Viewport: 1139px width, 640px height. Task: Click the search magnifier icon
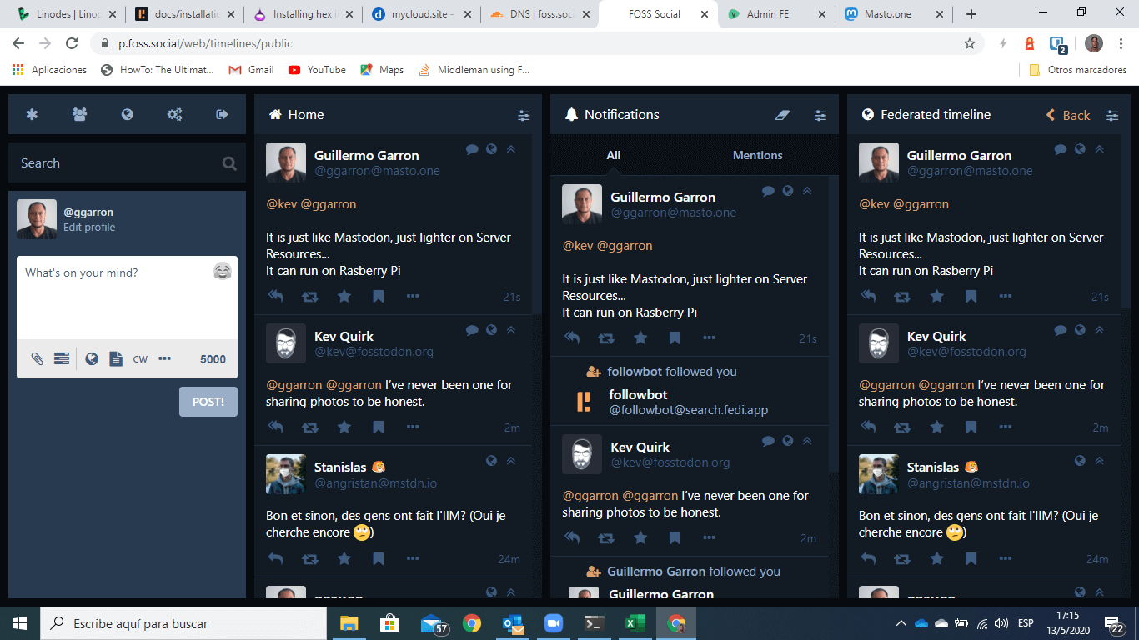click(229, 163)
